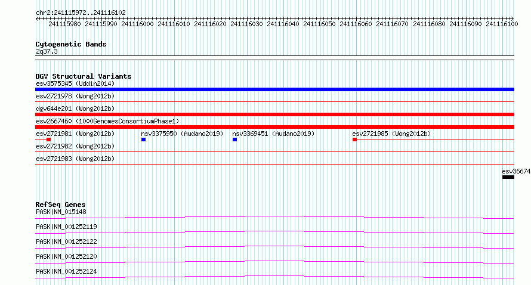Click the 241116020 ruler coordinate
The height and width of the screenshot is (285, 531).
pos(210,24)
